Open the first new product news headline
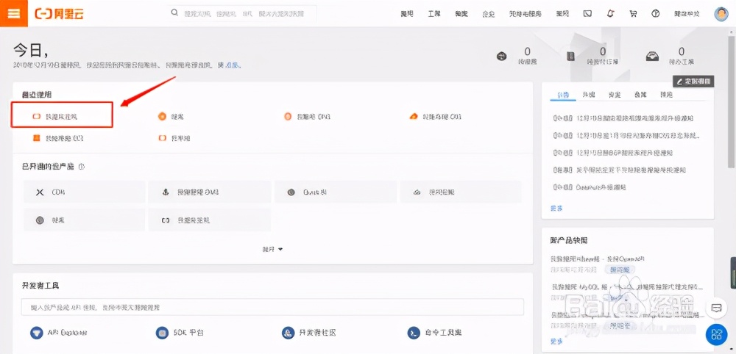 [x=597, y=259]
